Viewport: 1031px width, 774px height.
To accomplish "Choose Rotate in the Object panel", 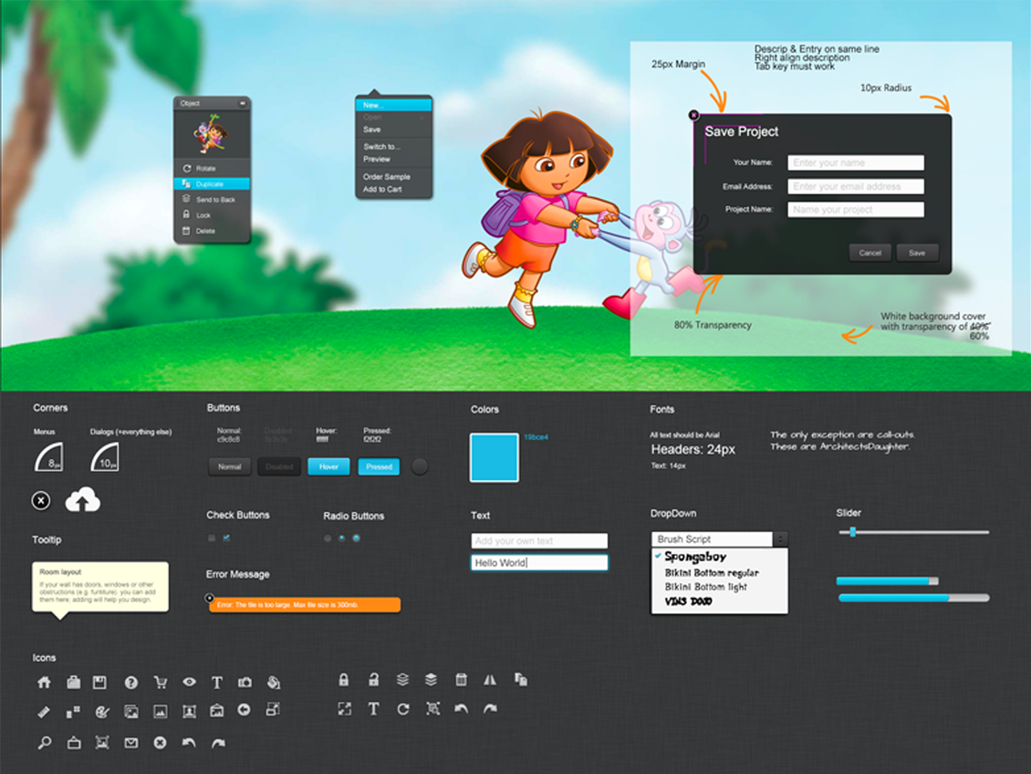I will click(212, 168).
